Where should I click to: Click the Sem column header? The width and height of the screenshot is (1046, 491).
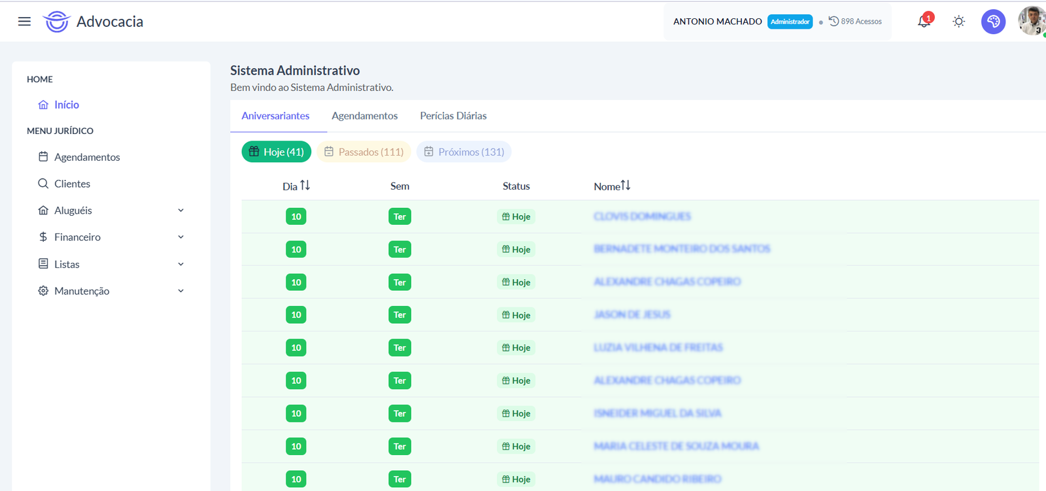[400, 186]
